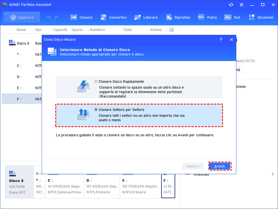Open the hamburger menu in title bar

[242, 5]
